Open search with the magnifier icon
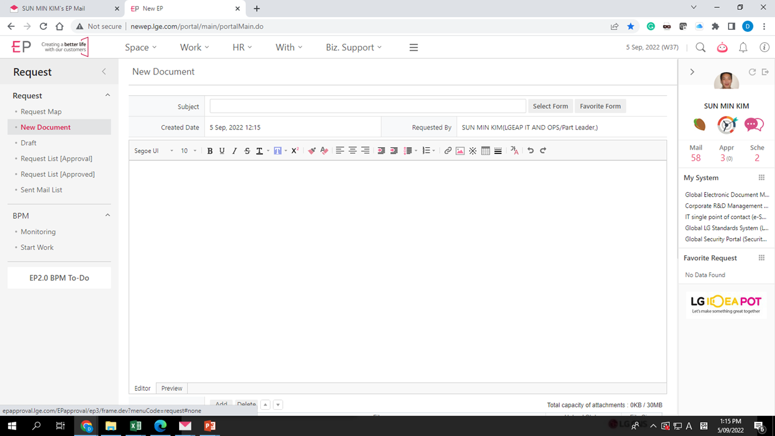The width and height of the screenshot is (775, 436). click(x=700, y=47)
